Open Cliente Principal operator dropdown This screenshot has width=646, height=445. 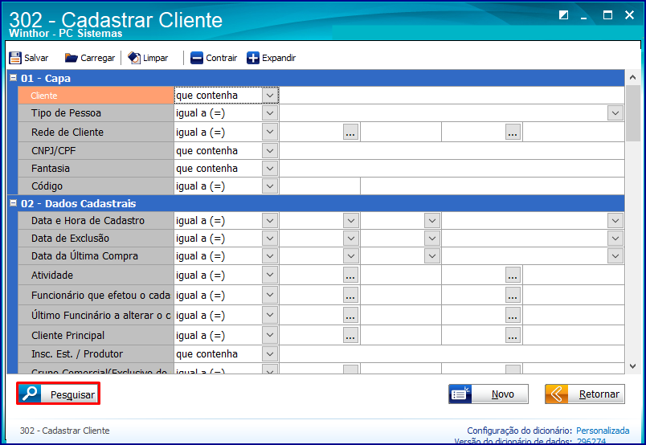[270, 336]
